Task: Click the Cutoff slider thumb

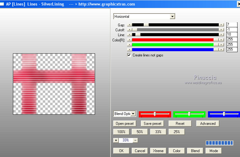Action: click(135, 30)
